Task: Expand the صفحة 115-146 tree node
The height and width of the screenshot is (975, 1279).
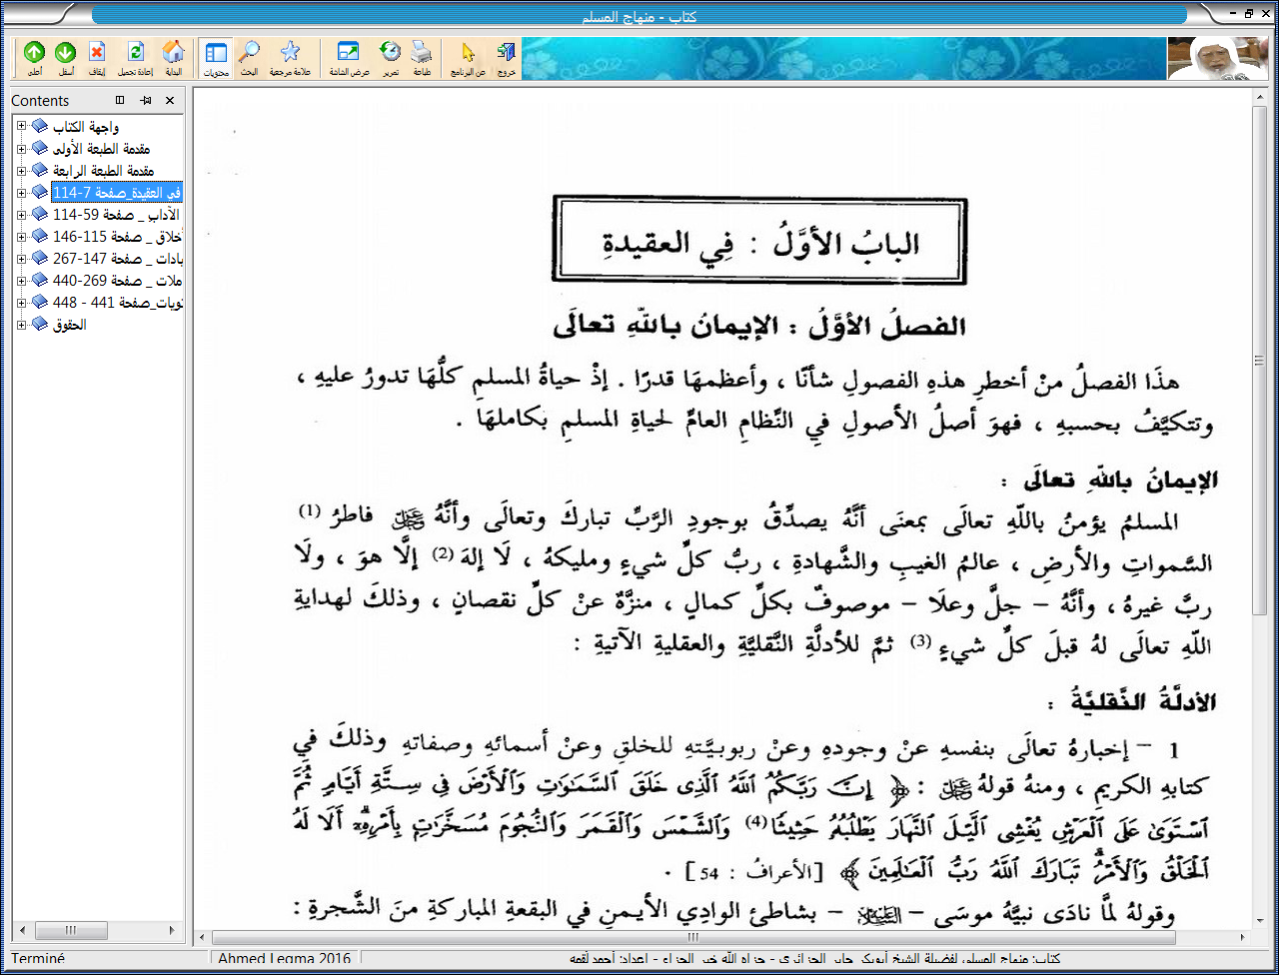Action: click(21, 236)
